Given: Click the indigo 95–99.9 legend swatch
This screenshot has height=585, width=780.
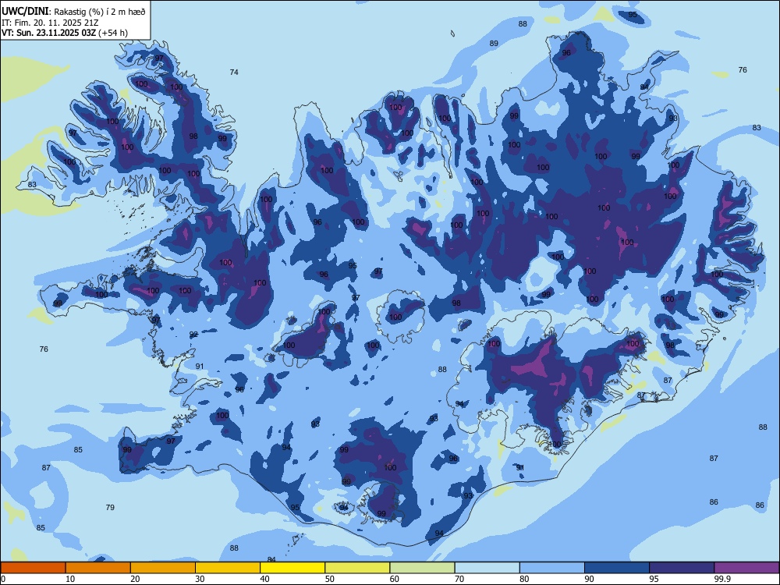Looking at the screenshot, I should point(682,568).
